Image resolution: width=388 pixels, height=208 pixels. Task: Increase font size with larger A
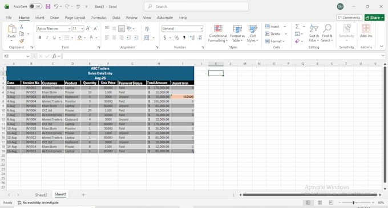tap(88, 28)
